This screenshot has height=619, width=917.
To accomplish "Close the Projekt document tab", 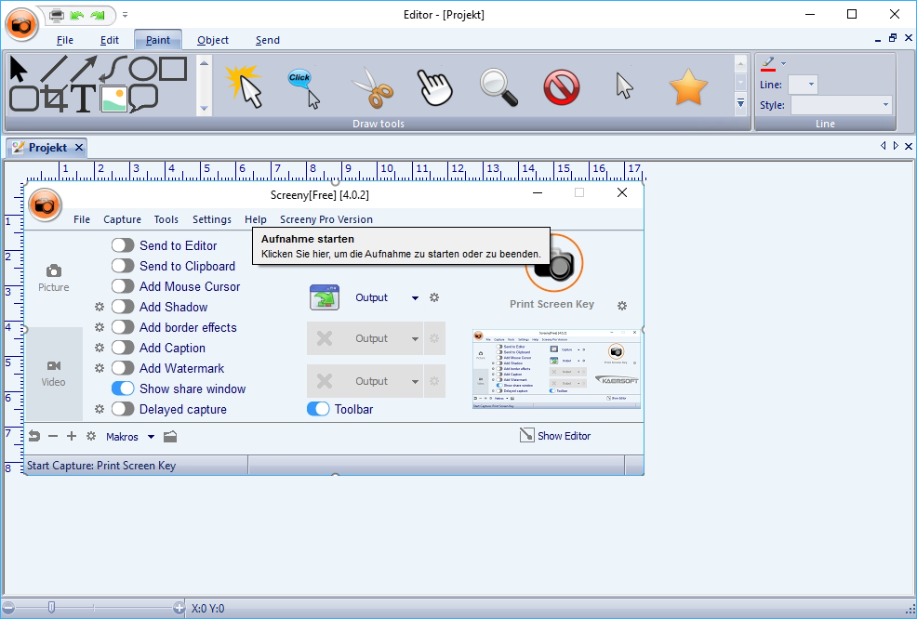I will (79, 148).
